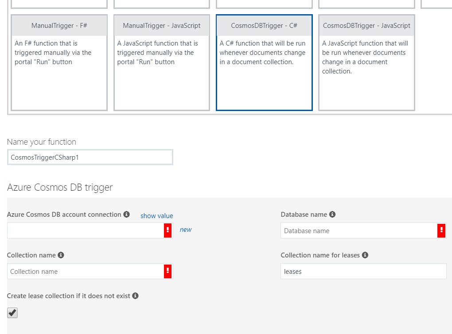The width and height of the screenshot is (452, 334).
Task: Select the ManualTrigger - F# template
Action: tap(59, 62)
